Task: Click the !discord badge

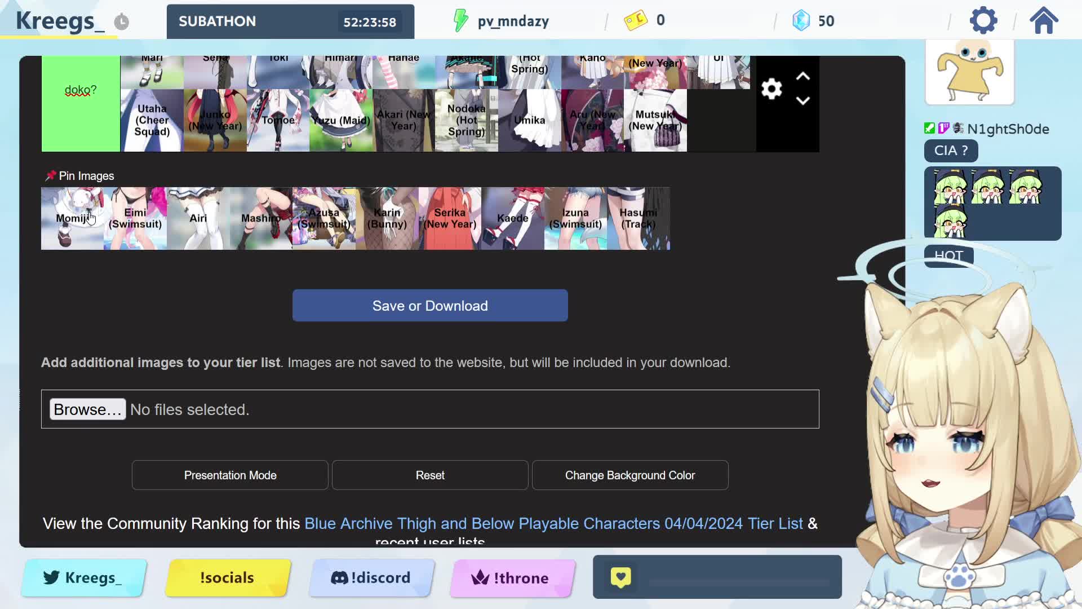Action: click(x=371, y=578)
